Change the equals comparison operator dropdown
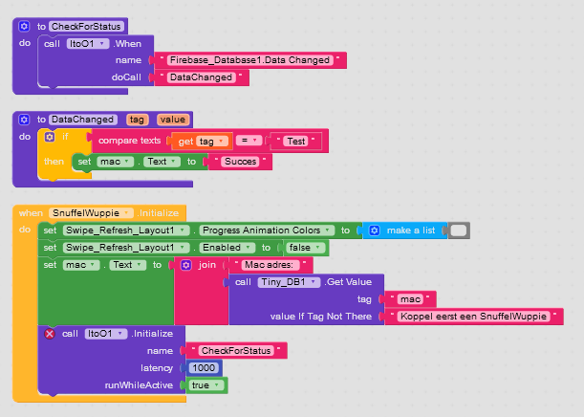 (249, 141)
